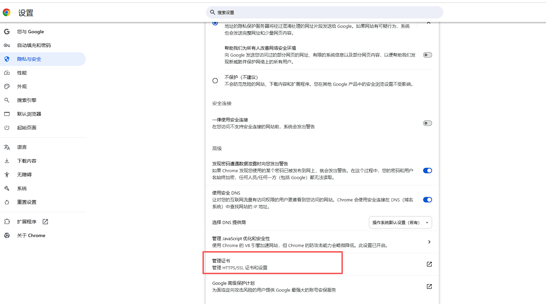Click the 一律使用安全连接 title text
The width and height of the screenshot is (546, 304).
pyautogui.click(x=230, y=120)
